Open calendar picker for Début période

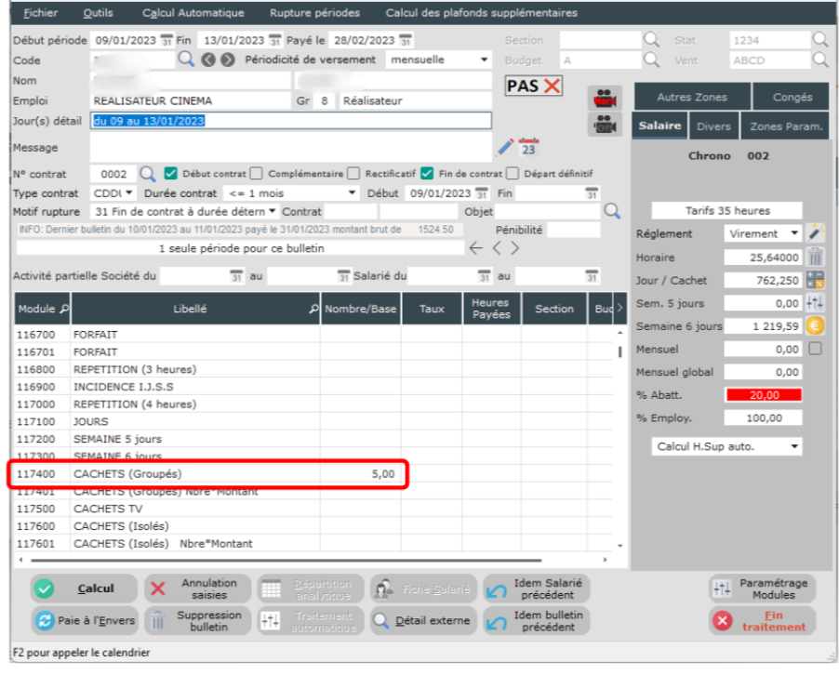click(x=166, y=41)
